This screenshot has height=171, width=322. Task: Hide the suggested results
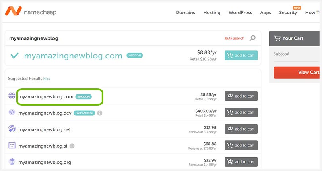tap(47, 79)
